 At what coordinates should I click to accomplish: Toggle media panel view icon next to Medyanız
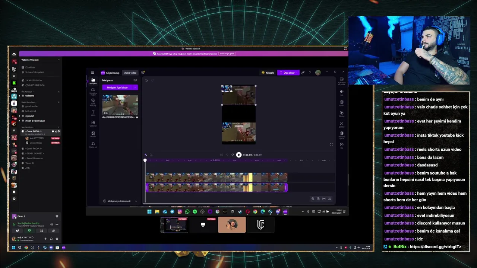[135, 80]
